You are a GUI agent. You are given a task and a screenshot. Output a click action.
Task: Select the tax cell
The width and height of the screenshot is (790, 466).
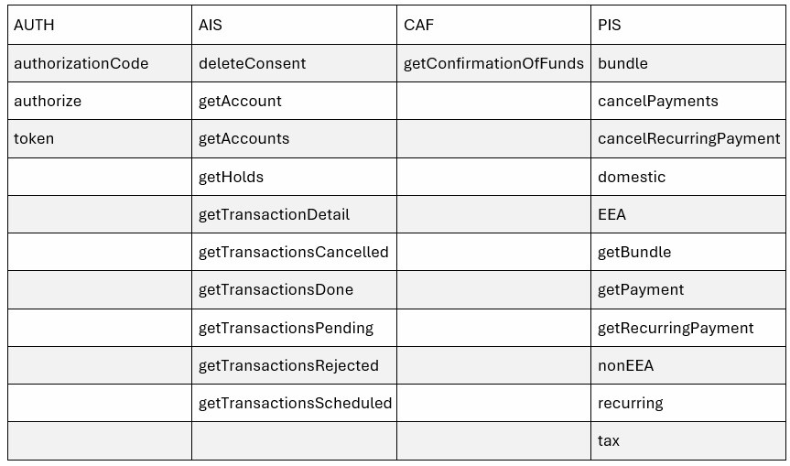(x=688, y=440)
